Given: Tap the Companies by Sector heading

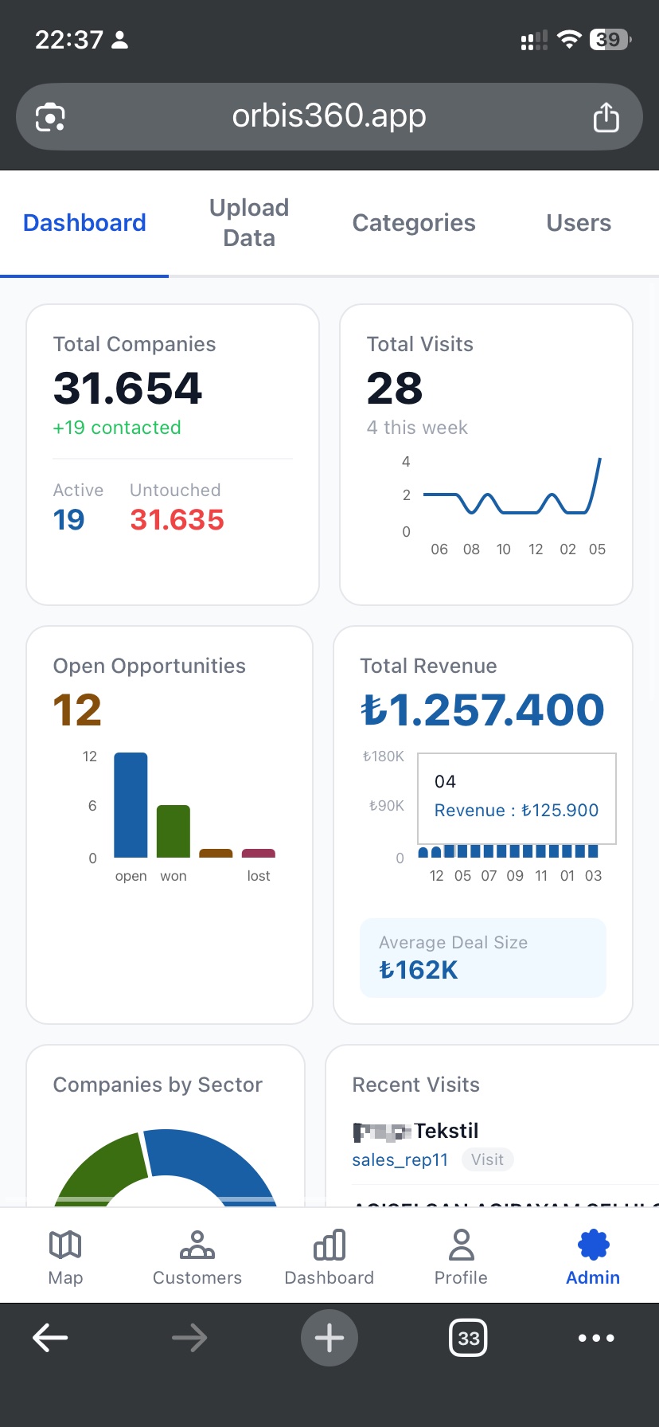Looking at the screenshot, I should click(158, 1085).
